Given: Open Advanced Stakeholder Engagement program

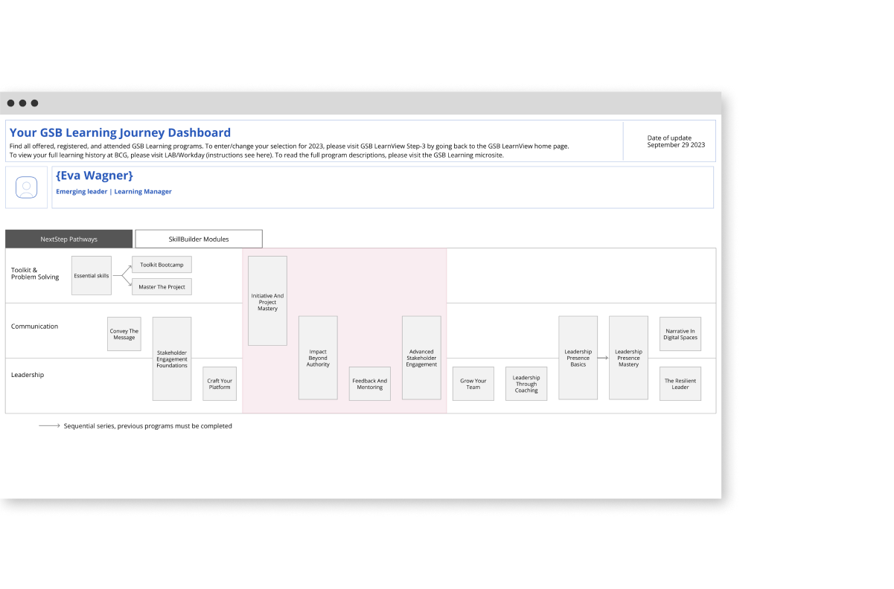Looking at the screenshot, I should coord(421,358).
